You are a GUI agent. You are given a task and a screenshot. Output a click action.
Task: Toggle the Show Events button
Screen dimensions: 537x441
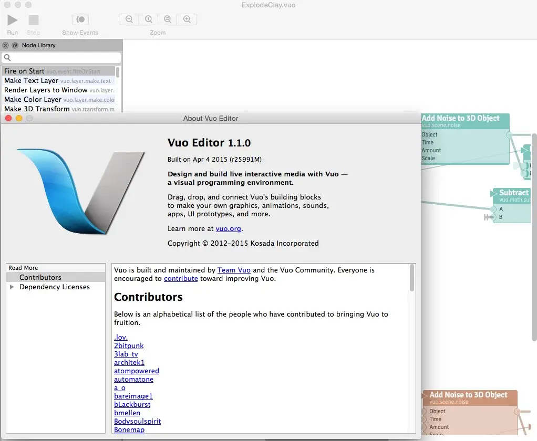click(x=80, y=19)
